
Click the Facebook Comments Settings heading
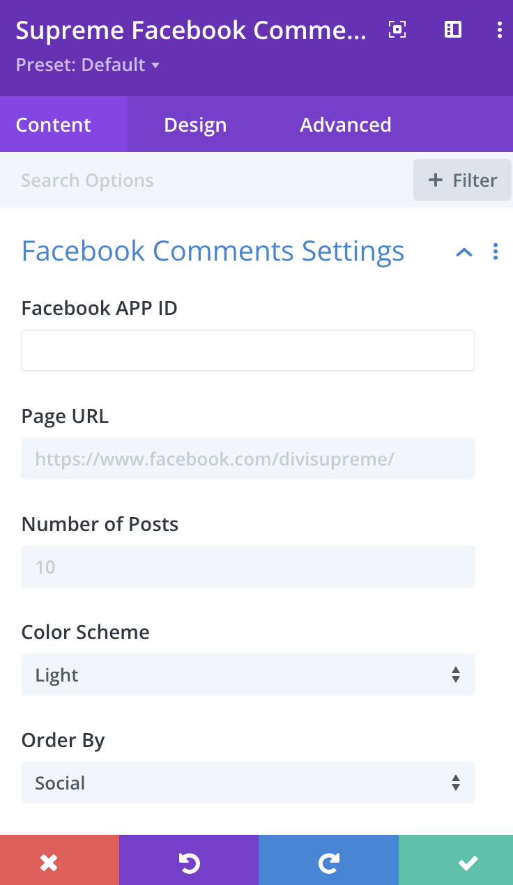[213, 251]
